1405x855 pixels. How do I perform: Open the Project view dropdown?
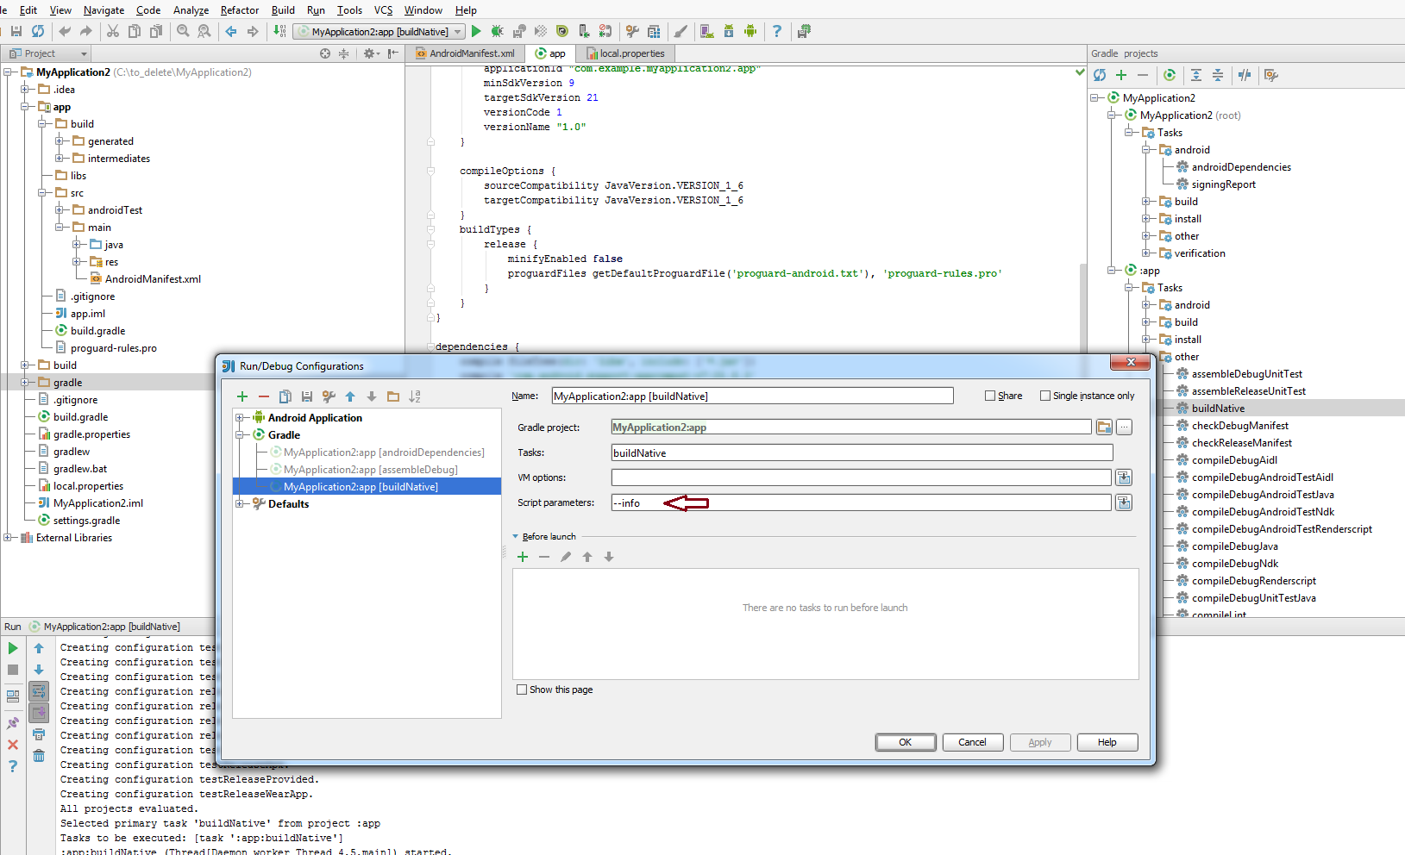click(51, 53)
